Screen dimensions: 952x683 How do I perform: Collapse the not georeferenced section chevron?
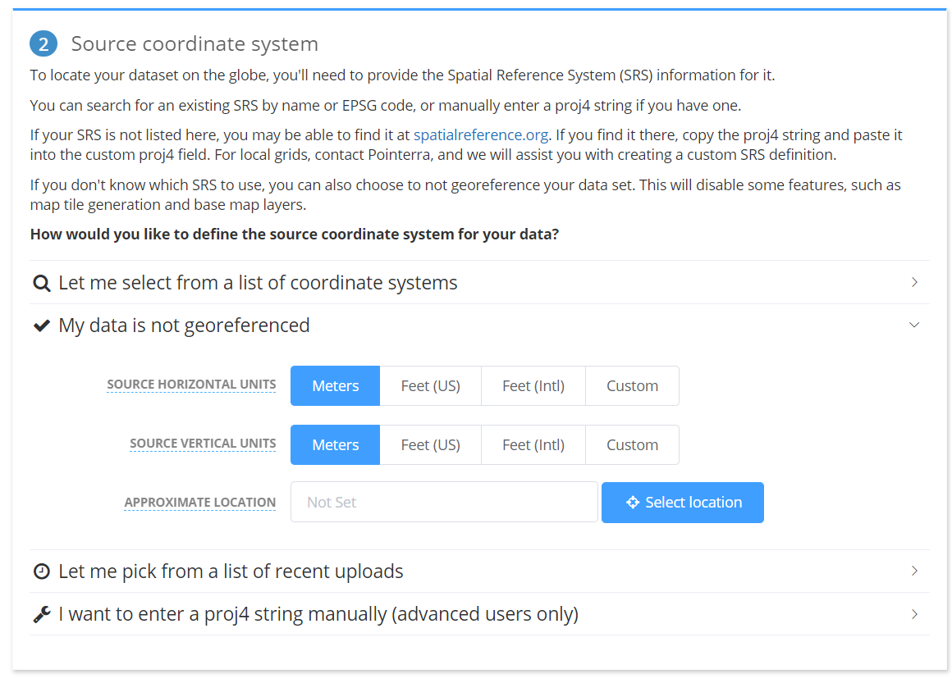[x=914, y=326]
